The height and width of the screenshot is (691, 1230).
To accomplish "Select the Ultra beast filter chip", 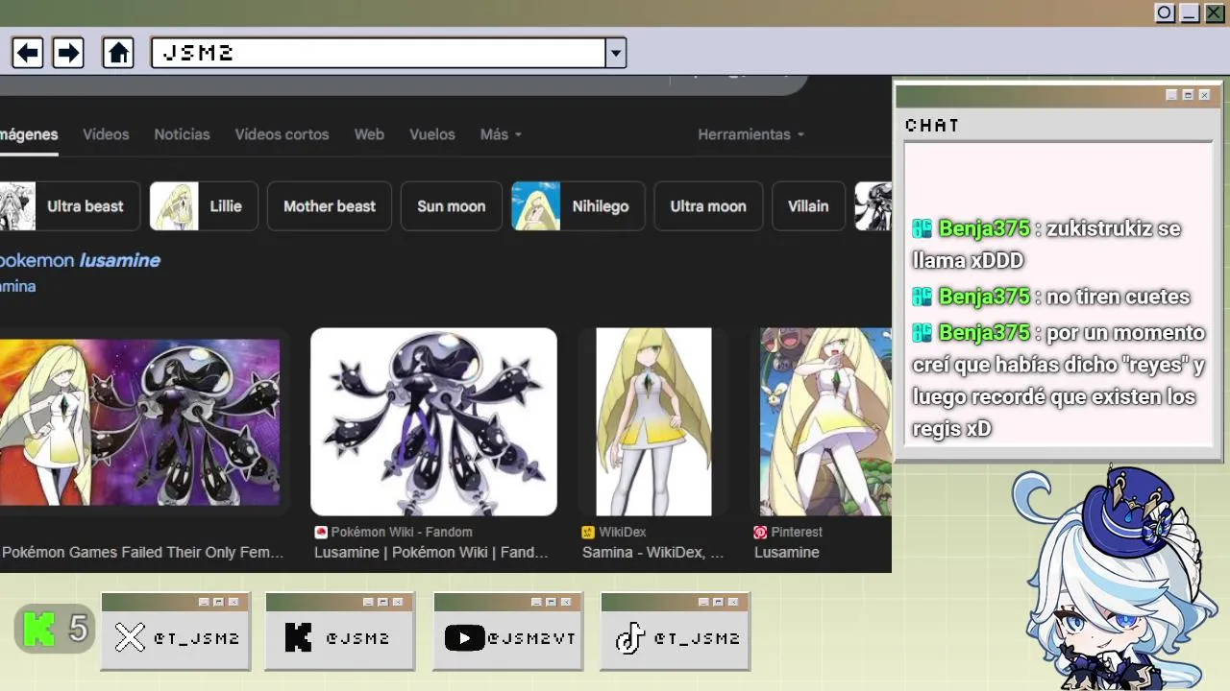I will coord(69,206).
